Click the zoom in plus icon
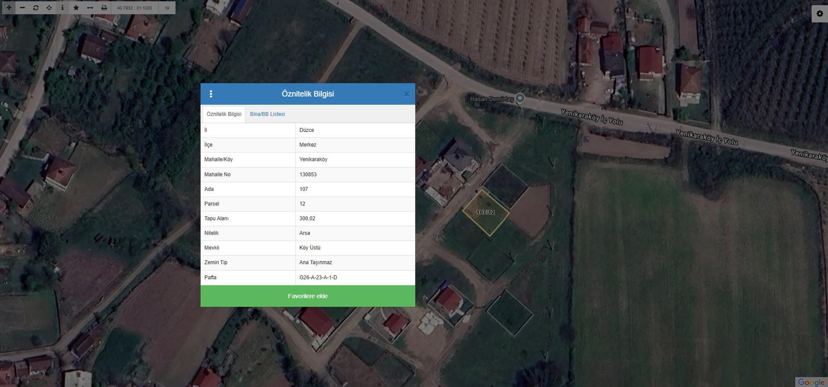Screen dimensions: 828x387 (x=9, y=8)
